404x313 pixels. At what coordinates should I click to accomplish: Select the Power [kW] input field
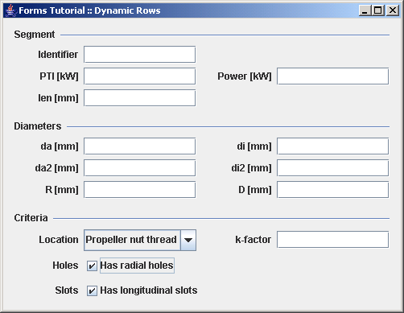(332, 76)
